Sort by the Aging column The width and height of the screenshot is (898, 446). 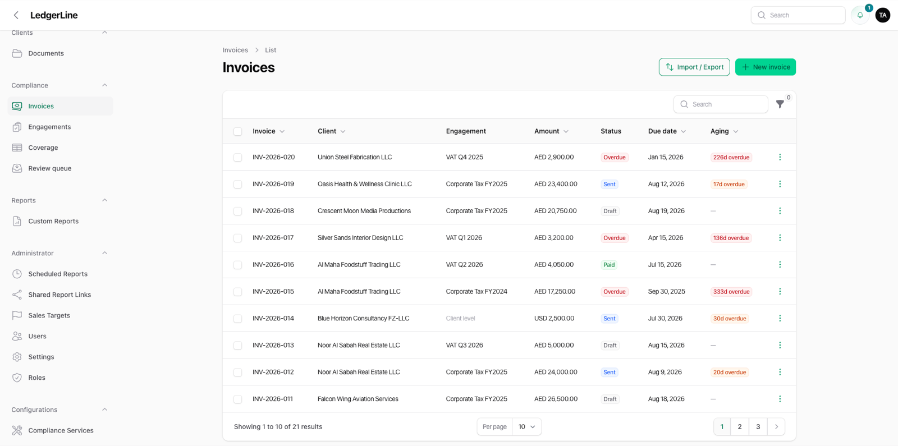[725, 131]
